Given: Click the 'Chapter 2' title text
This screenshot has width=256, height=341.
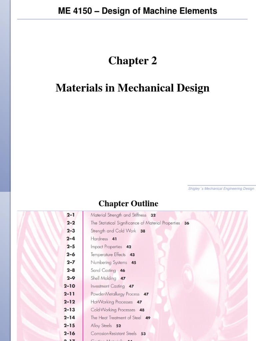Looking at the screenshot, I should pos(133,61).
